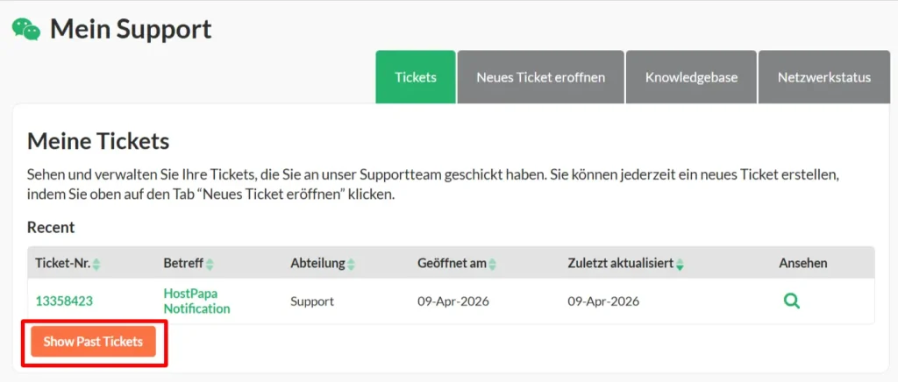Click the Ansehen column header
The width and height of the screenshot is (898, 382).
tap(802, 263)
